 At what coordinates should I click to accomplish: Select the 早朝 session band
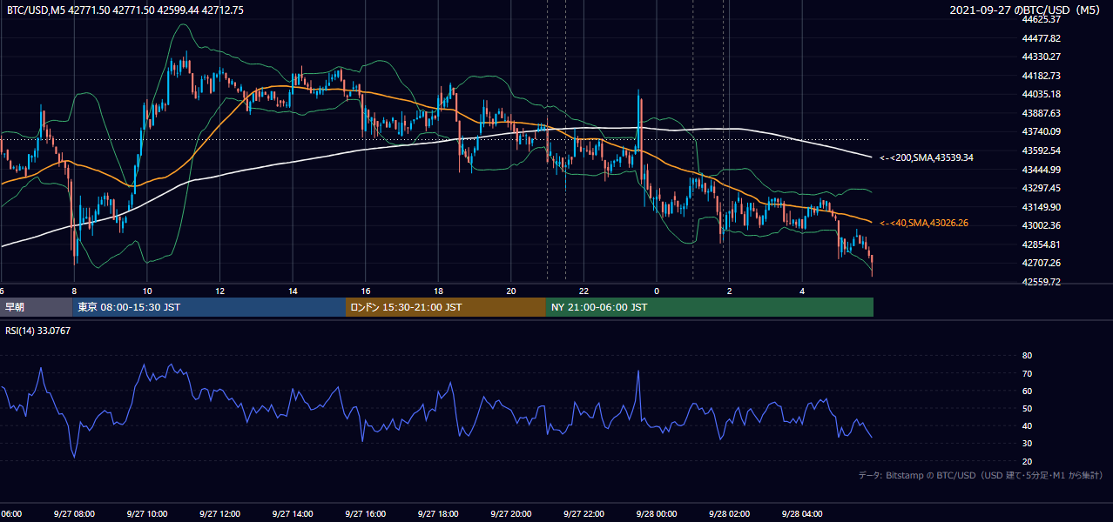36,307
